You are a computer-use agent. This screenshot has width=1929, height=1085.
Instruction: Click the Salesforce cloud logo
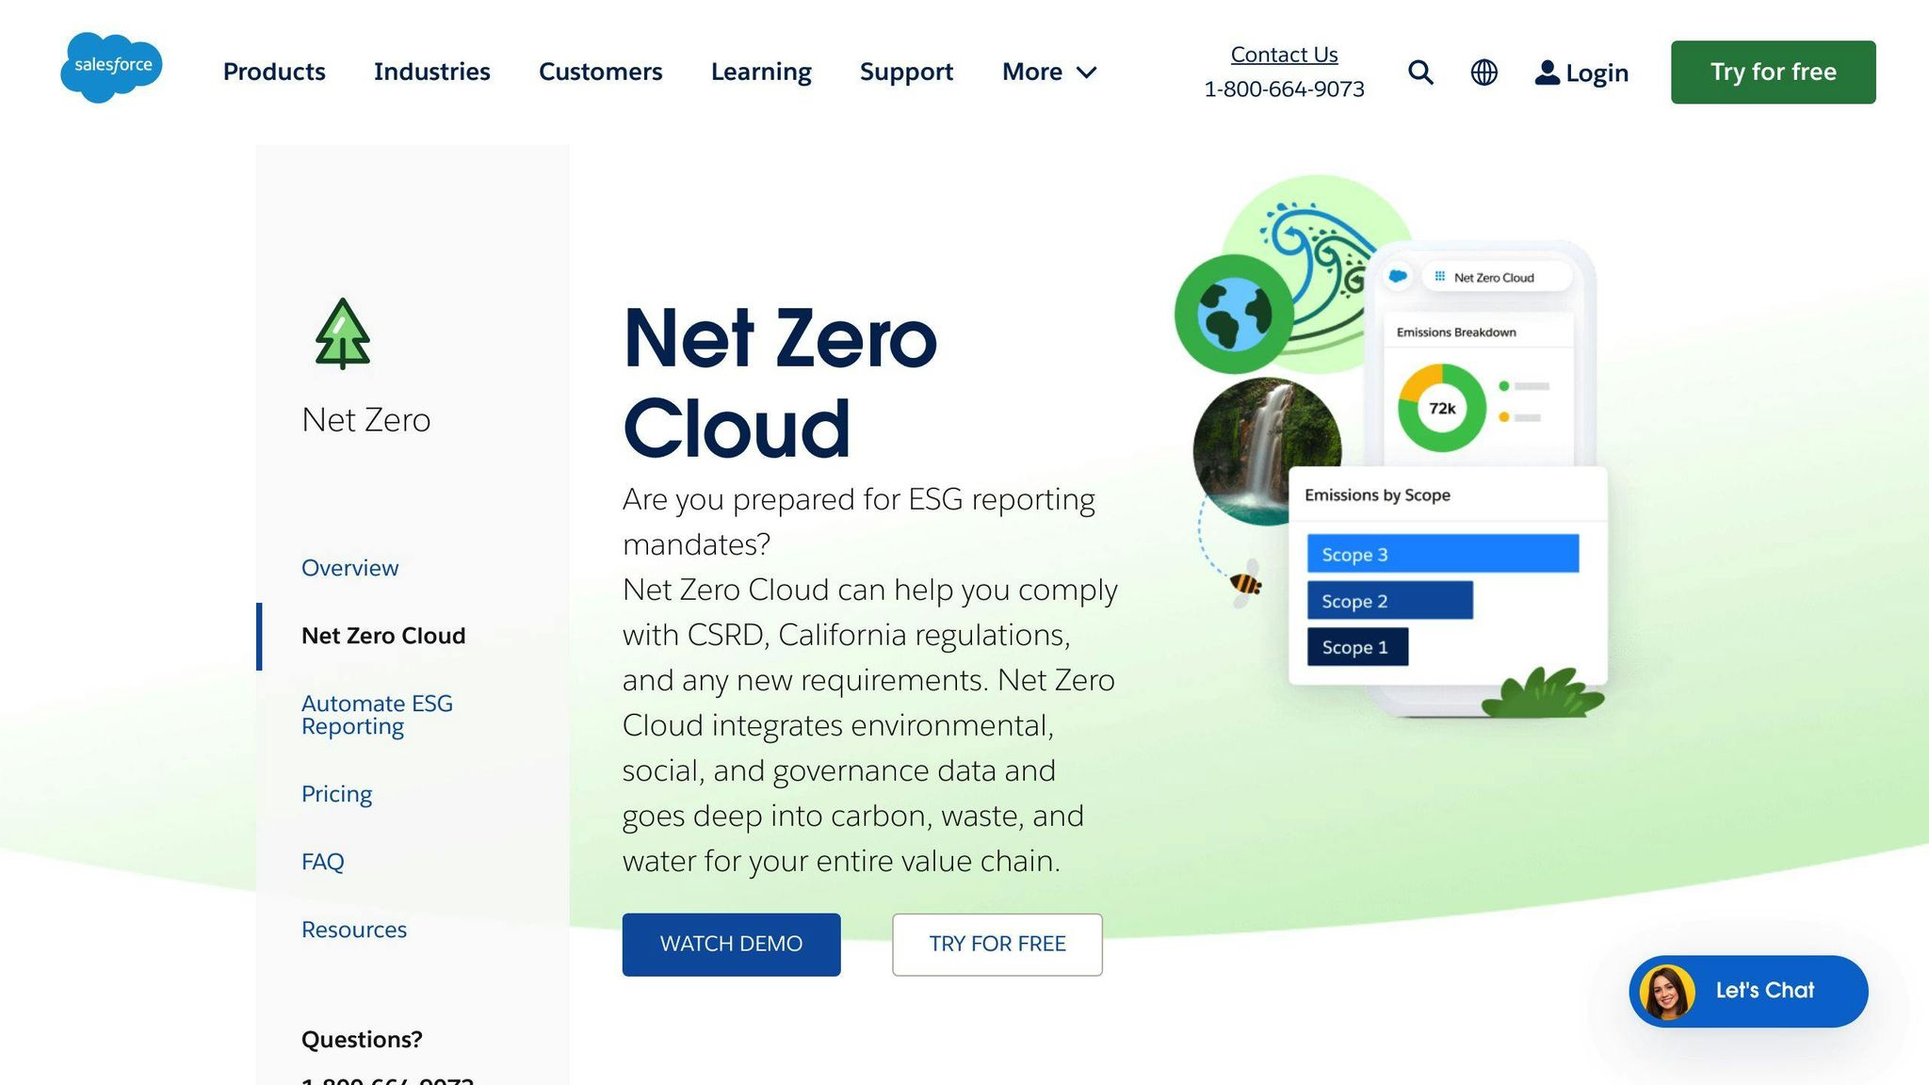point(111,67)
